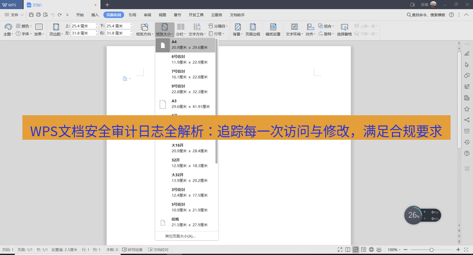This screenshot has height=255, width=473.
Task: Toggle the 纸张大小 paper size button
Action: (x=165, y=30)
